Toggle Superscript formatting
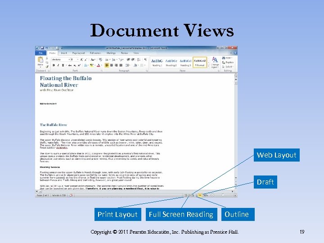The width and height of the screenshot is (324, 243). 79,65
